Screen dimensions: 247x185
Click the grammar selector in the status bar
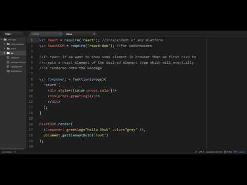pyautogui.click(x=214, y=152)
